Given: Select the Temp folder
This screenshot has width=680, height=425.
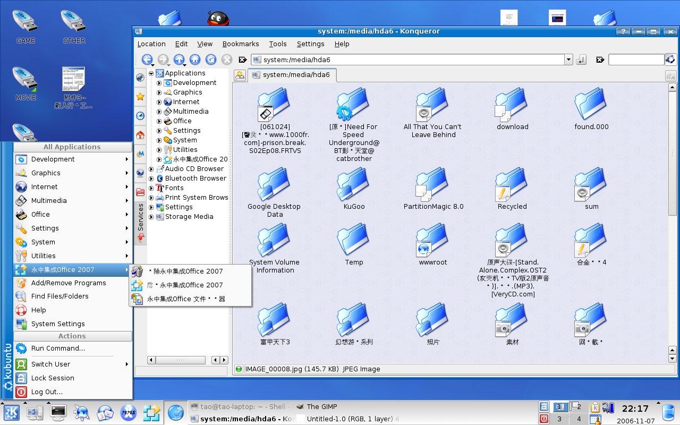Looking at the screenshot, I should pyautogui.click(x=354, y=245).
